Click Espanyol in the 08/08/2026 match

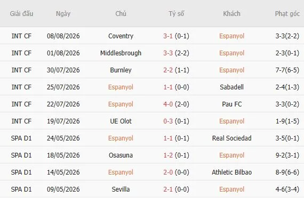click(231, 36)
